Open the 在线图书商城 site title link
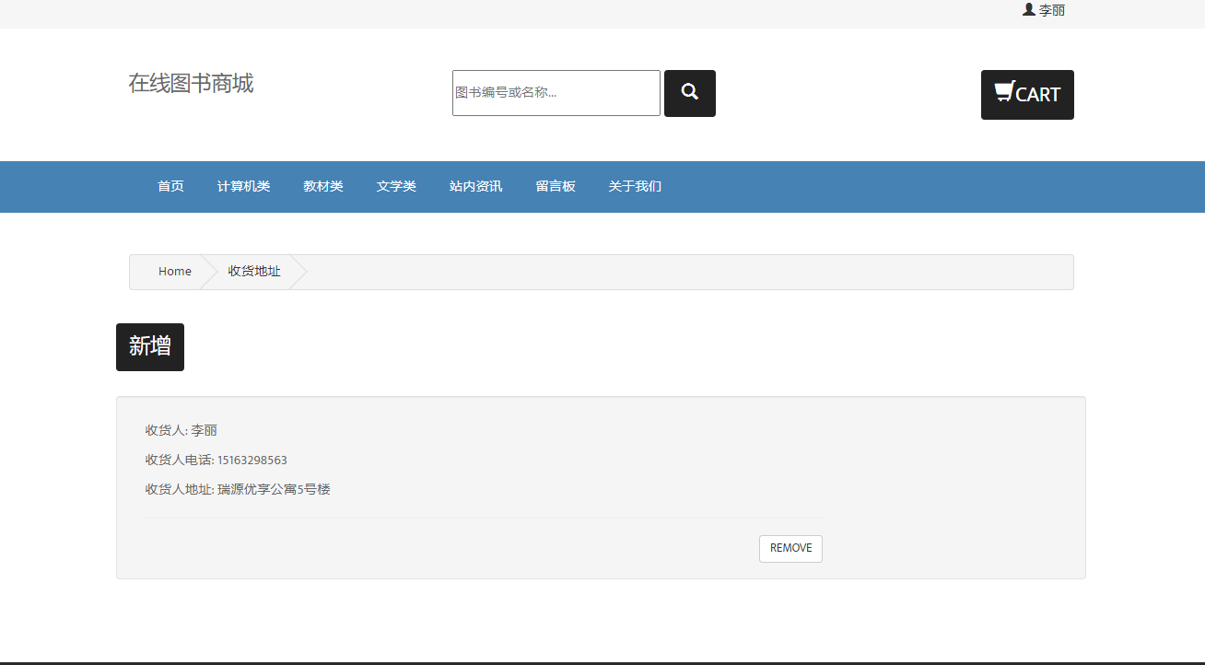The width and height of the screenshot is (1205, 665). coord(191,84)
